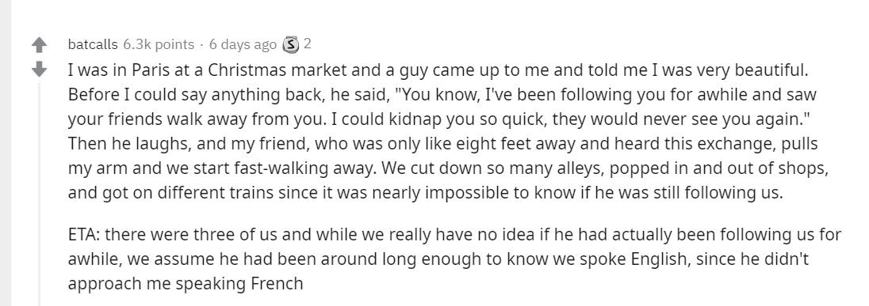This screenshot has width=869, height=306.
Task: Click the award count number 2
Action: (x=308, y=43)
